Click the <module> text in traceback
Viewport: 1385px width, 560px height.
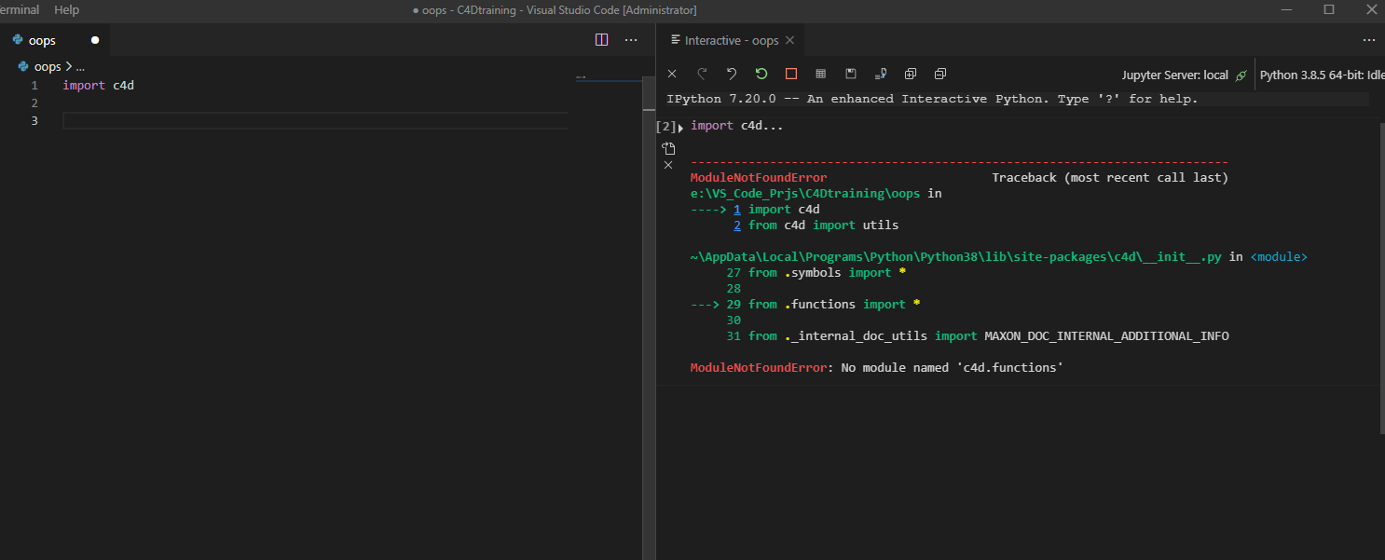[x=1279, y=257]
